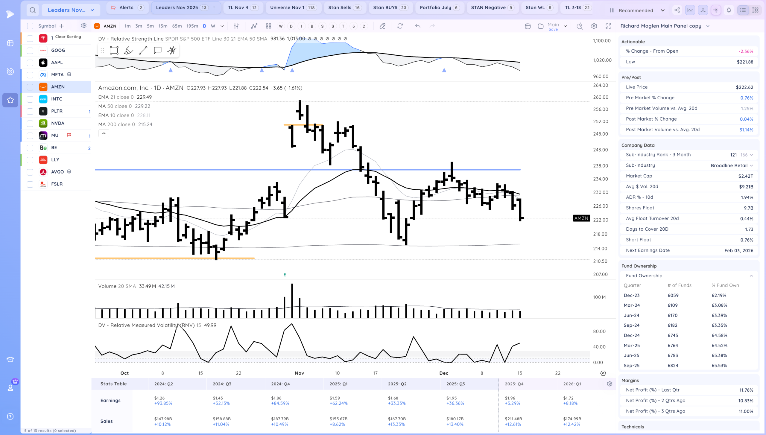Collapse the Fund Ownership section

751,276
